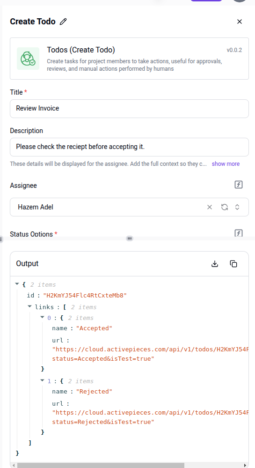Open the Assignee dropdown chevrons
Image resolution: width=255 pixels, height=468 pixels.
237,207
